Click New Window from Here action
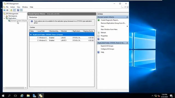Viewport: 175px width, 98px height. click(109, 29)
